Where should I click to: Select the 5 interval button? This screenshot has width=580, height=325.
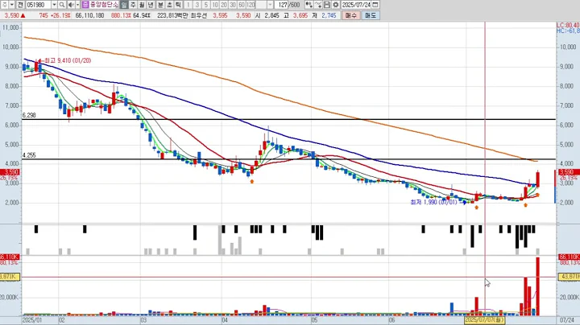click(205, 5)
